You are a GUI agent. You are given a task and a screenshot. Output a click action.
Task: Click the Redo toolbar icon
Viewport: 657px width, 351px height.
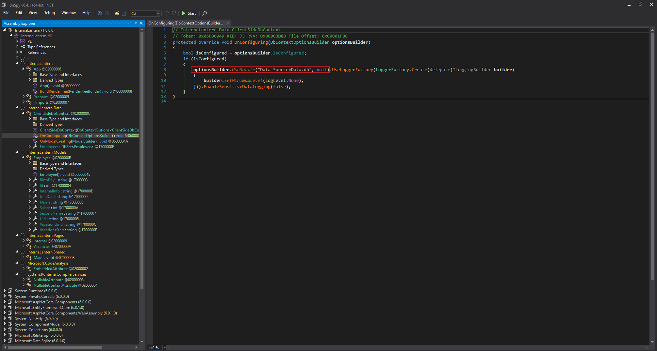[174, 13]
